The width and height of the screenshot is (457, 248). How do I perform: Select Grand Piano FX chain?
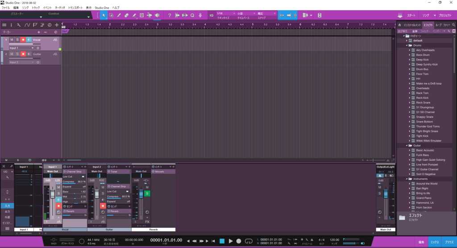(424, 198)
